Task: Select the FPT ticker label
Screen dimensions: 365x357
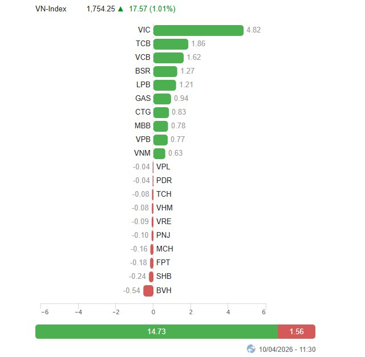Action: [x=163, y=263]
